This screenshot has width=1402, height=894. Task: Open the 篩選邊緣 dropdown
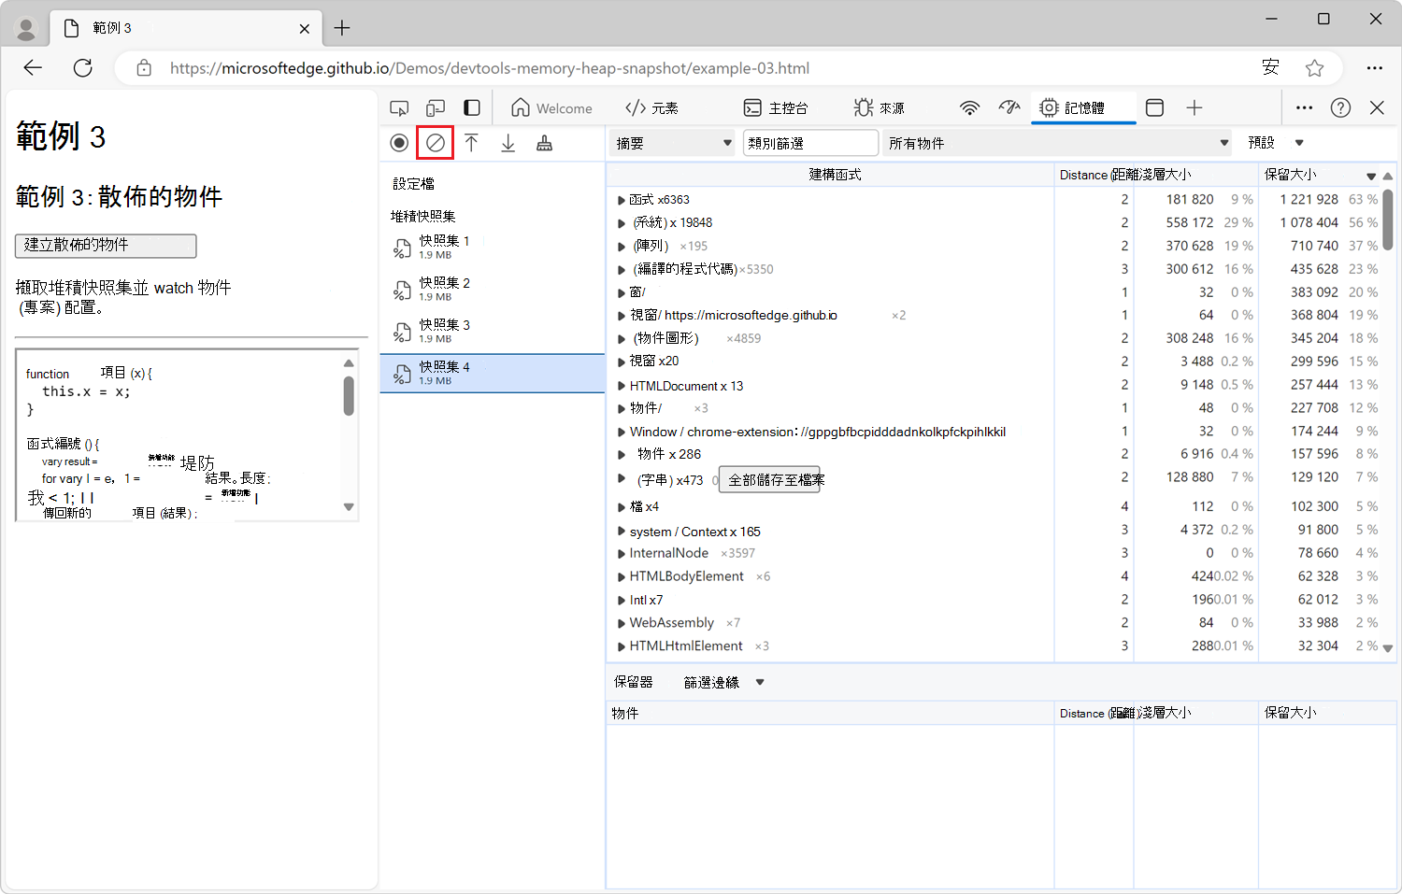[x=724, y=683]
